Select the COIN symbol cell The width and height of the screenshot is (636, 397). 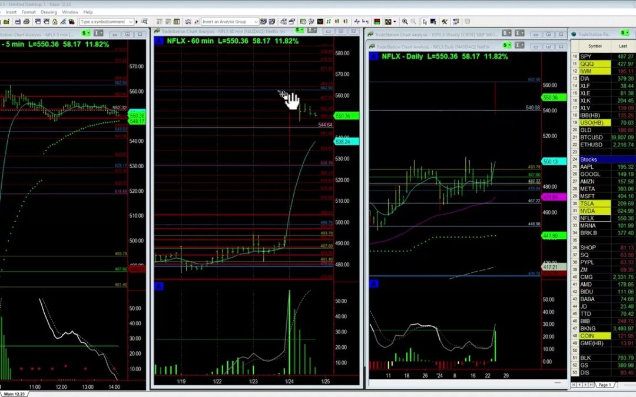tap(595, 336)
